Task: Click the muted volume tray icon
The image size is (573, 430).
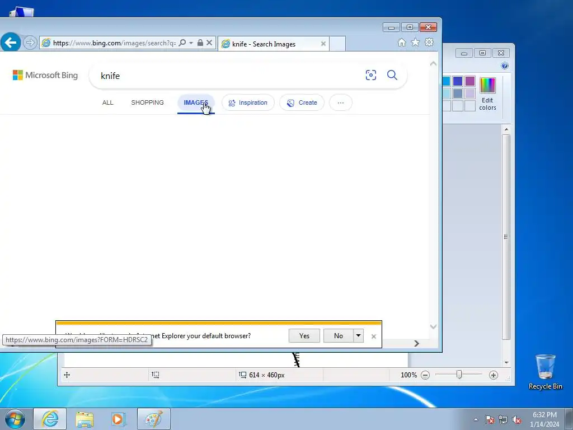Action: (x=516, y=420)
